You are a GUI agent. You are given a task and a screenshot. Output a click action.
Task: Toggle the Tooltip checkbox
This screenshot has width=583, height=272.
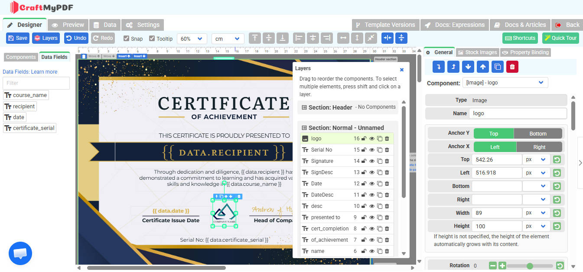(x=152, y=39)
